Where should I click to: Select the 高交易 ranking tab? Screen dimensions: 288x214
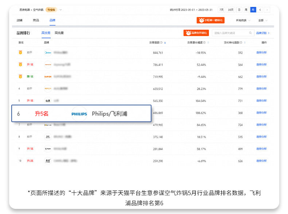point(46,33)
